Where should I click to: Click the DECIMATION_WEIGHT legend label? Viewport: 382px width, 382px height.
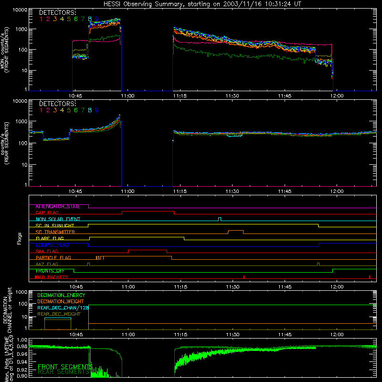pyautogui.click(x=61, y=302)
